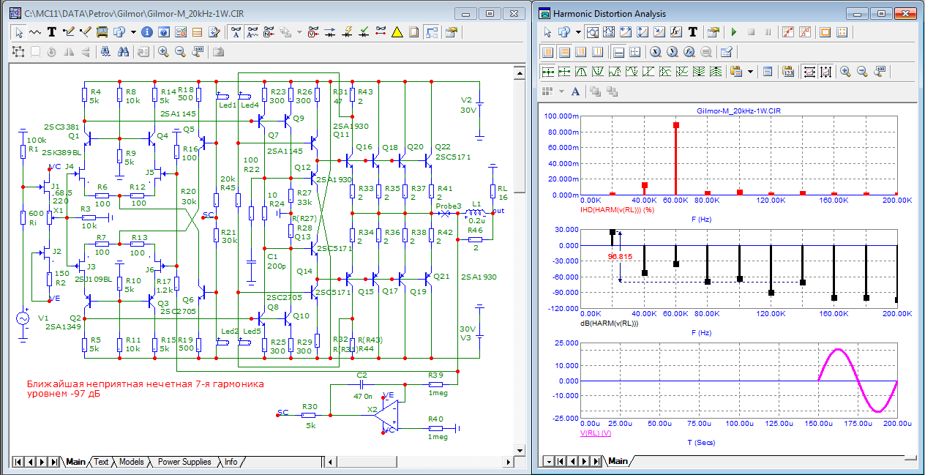Click the V(RL) (V) waveform label

tap(595, 433)
